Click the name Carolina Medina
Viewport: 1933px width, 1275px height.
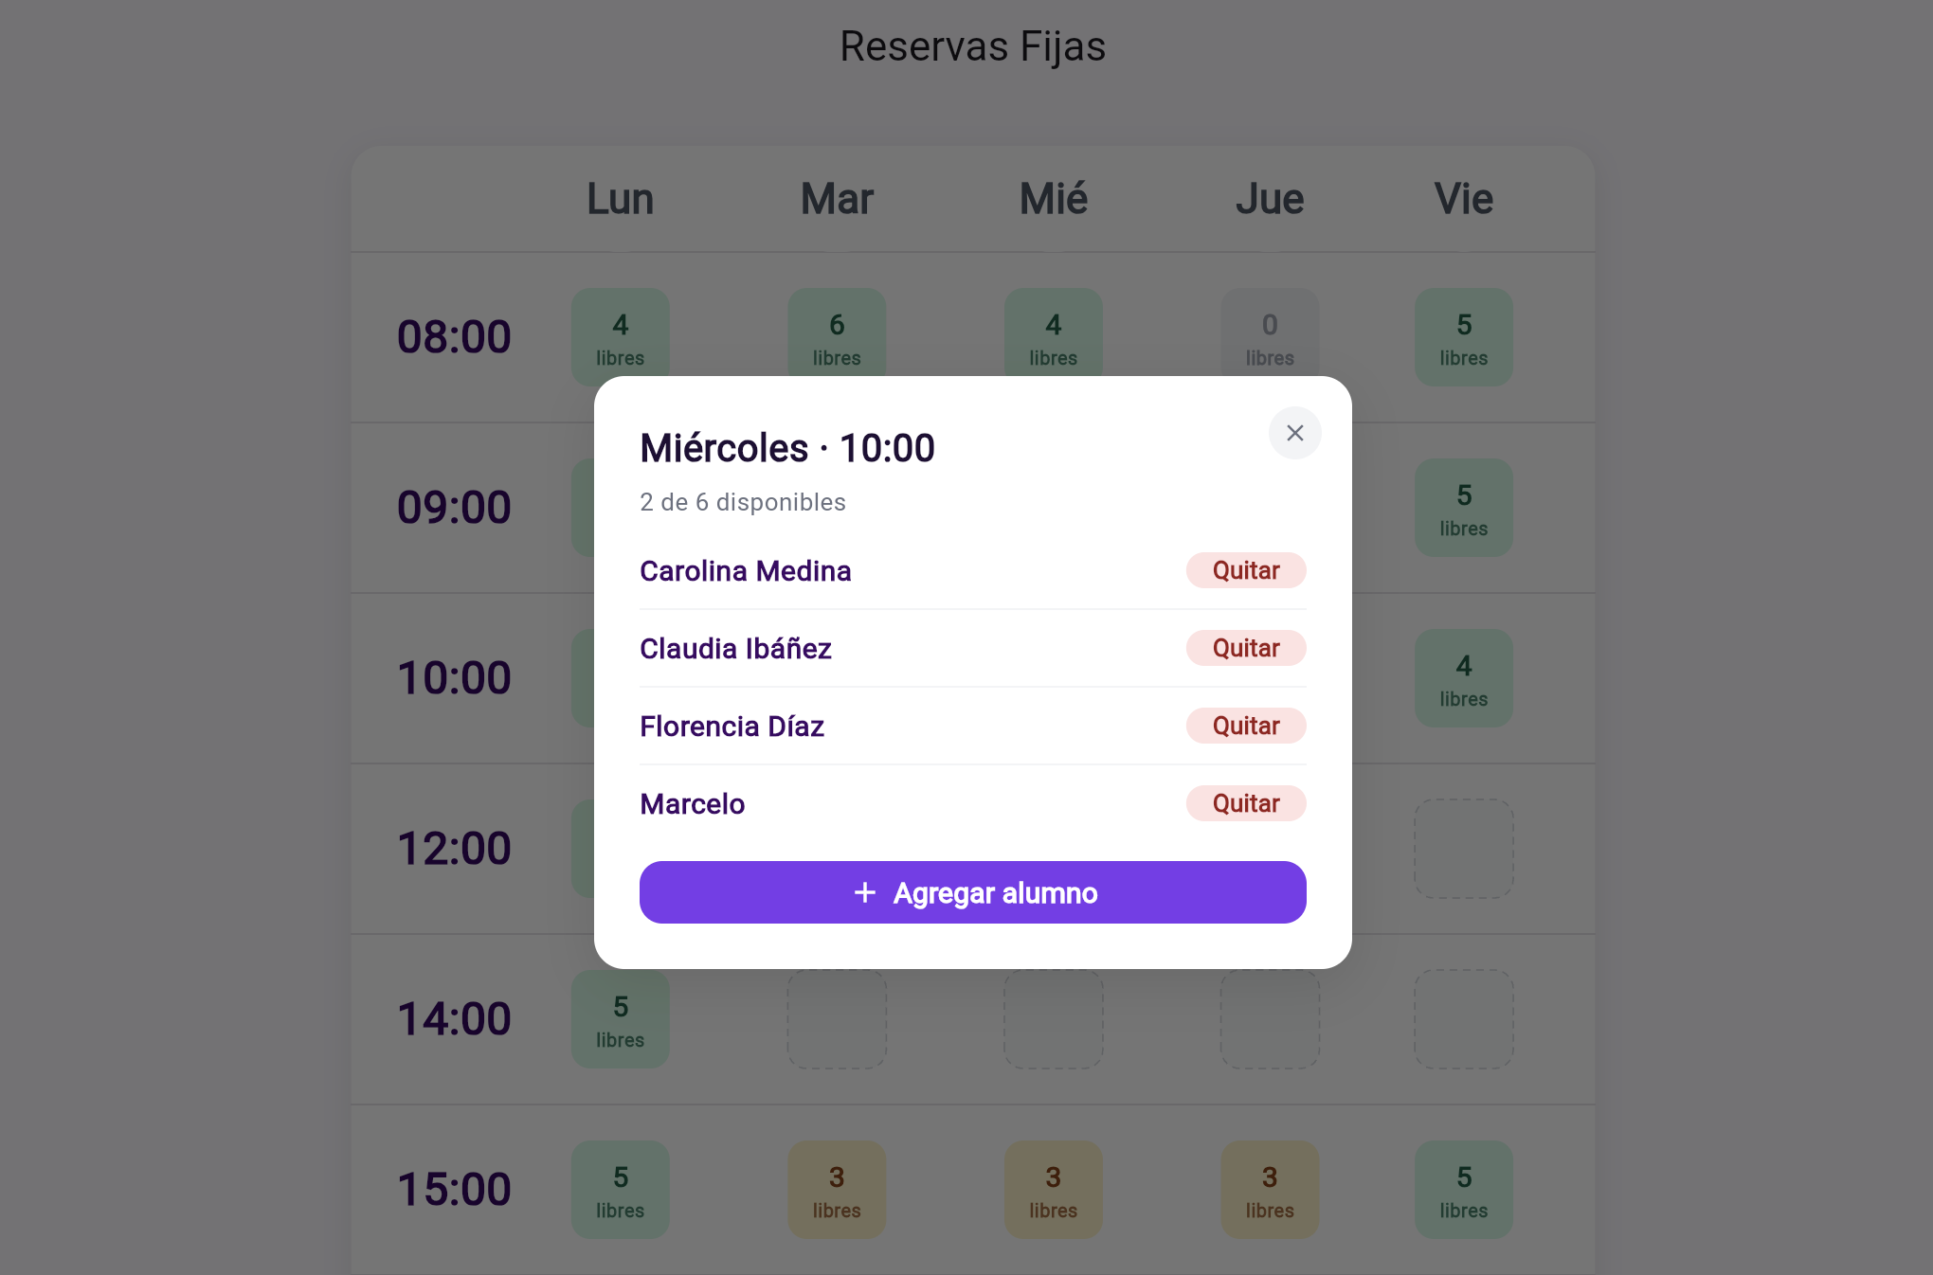[x=746, y=570]
